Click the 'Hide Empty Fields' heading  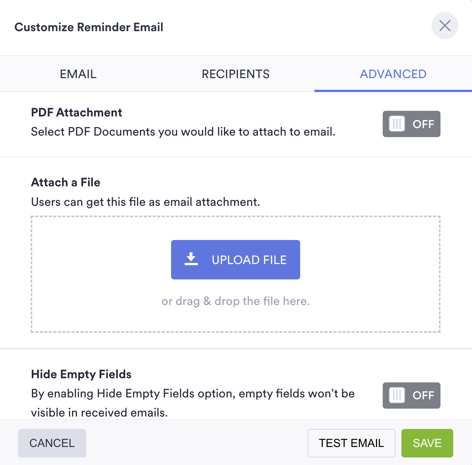[81, 374]
